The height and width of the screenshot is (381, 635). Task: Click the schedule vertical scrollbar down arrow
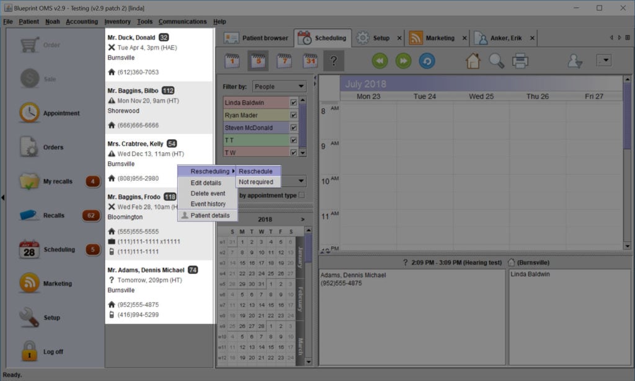point(628,246)
